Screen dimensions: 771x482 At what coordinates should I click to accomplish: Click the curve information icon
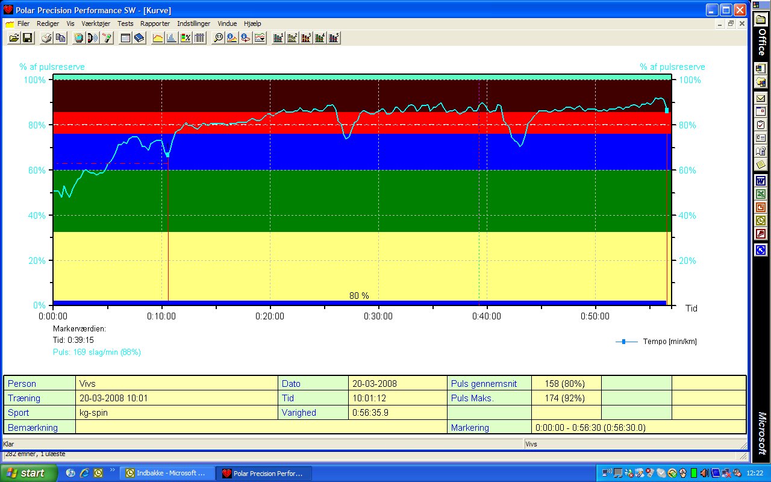pos(232,38)
